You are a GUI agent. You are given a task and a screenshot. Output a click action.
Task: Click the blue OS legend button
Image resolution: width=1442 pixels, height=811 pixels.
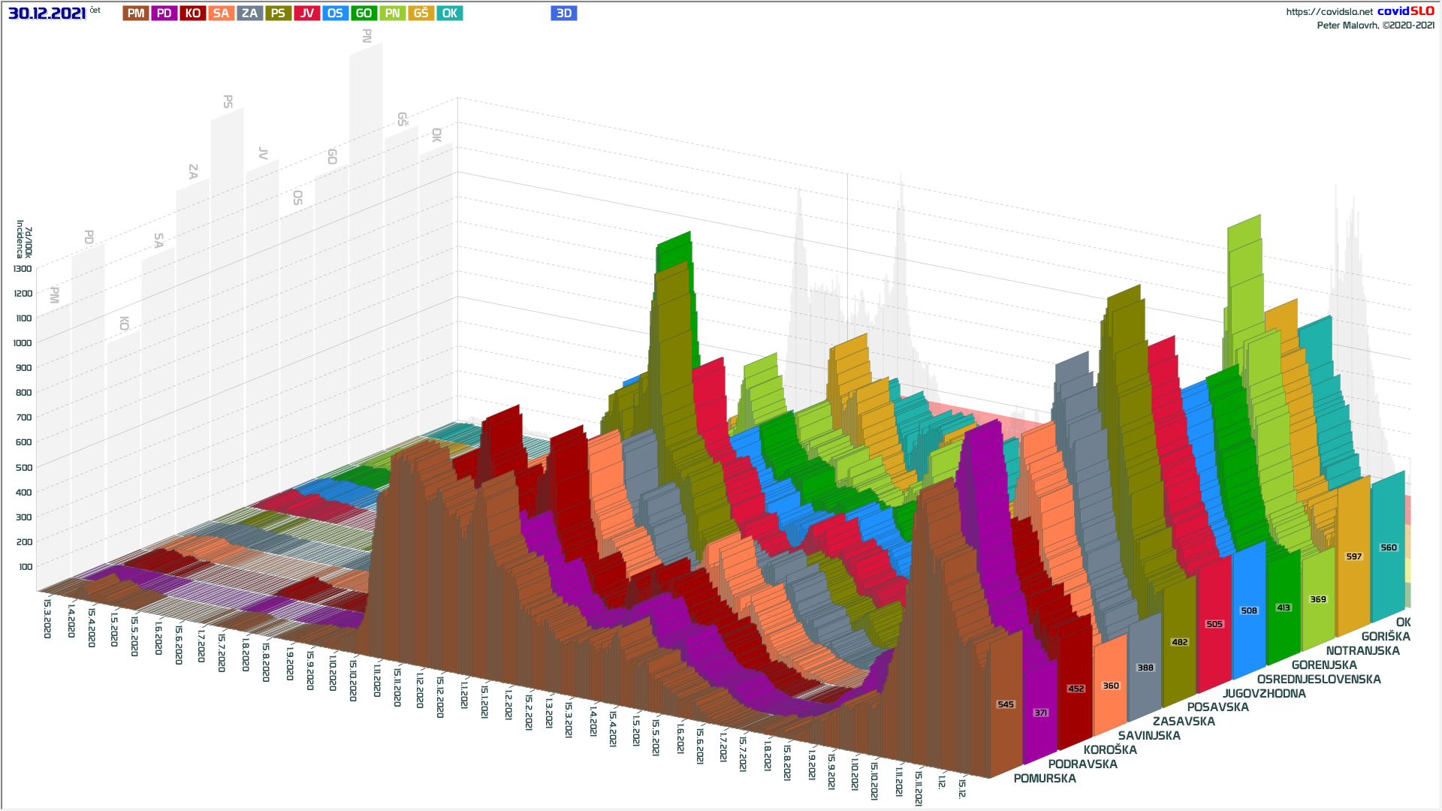coord(335,14)
